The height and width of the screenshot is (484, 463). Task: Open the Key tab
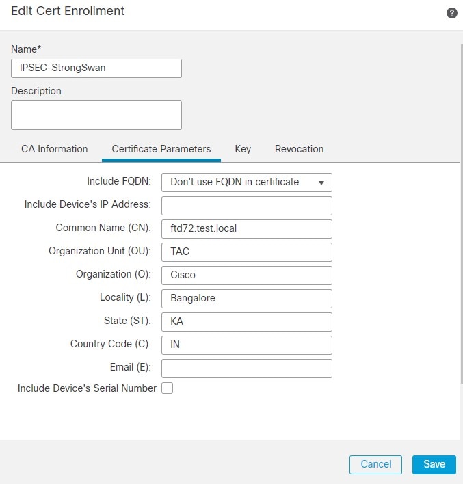(x=243, y=149)
